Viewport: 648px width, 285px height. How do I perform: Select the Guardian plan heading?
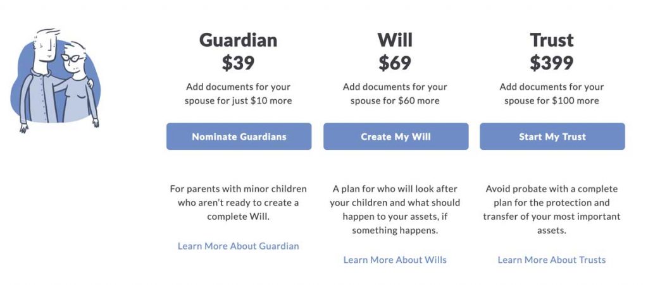click(238, 40)
